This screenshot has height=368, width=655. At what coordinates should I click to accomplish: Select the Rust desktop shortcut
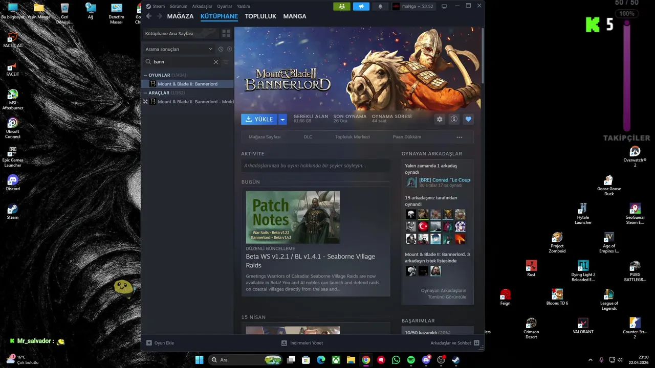pyautogui.click(x=531, y=269)
